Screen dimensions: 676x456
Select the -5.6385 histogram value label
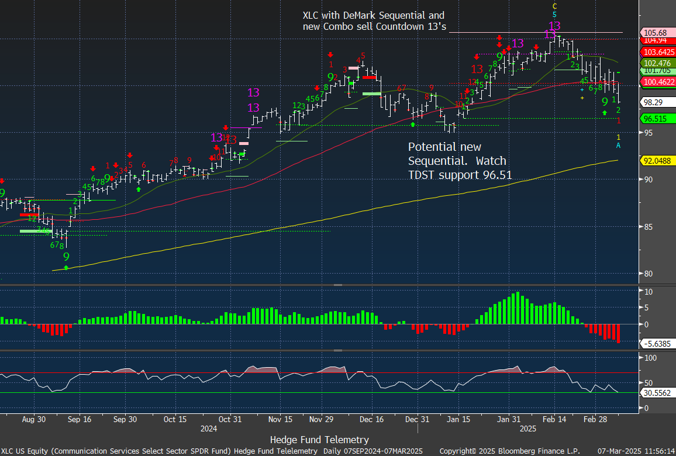[658, 344]
